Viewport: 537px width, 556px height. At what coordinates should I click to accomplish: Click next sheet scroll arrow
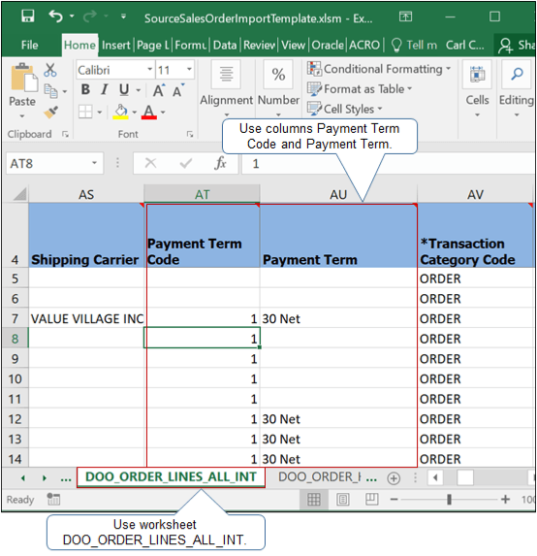point(45,478)
